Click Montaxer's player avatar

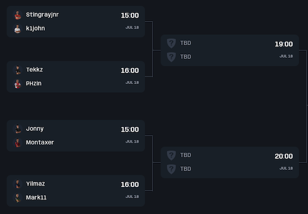point(17,142)
